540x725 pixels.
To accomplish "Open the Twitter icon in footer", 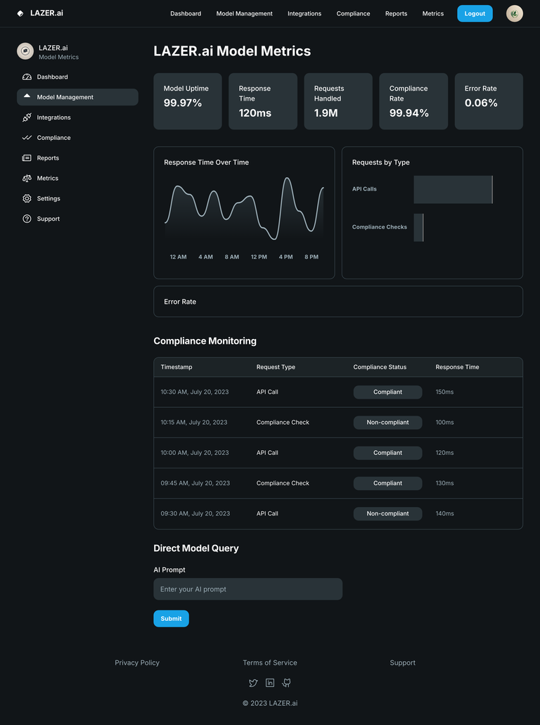I will coord(253,683).
